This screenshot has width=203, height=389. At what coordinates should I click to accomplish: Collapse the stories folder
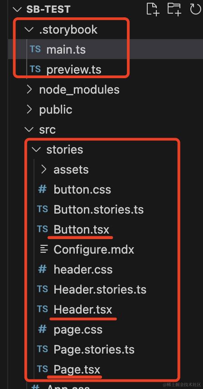37,150
